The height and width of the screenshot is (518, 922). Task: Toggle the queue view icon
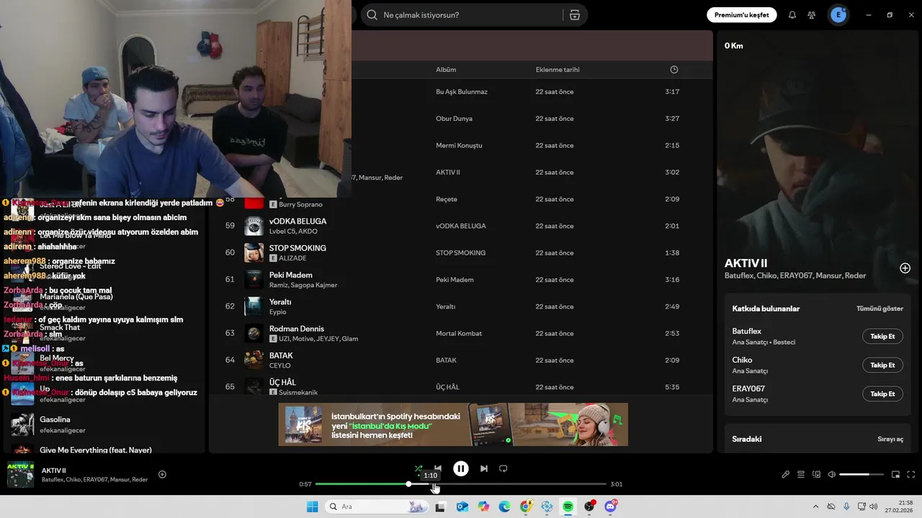tap(801, 474)
